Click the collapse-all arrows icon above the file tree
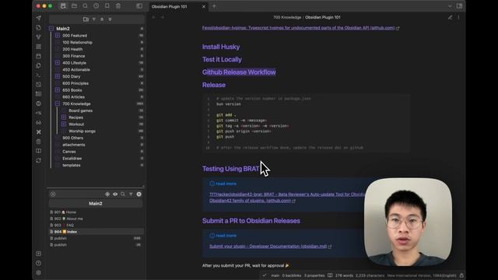498x280 pixels. coord(102,19)
